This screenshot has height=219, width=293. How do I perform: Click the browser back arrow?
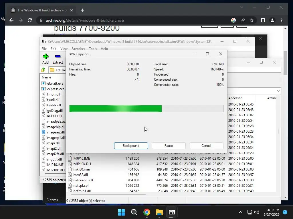coord(11,20)
